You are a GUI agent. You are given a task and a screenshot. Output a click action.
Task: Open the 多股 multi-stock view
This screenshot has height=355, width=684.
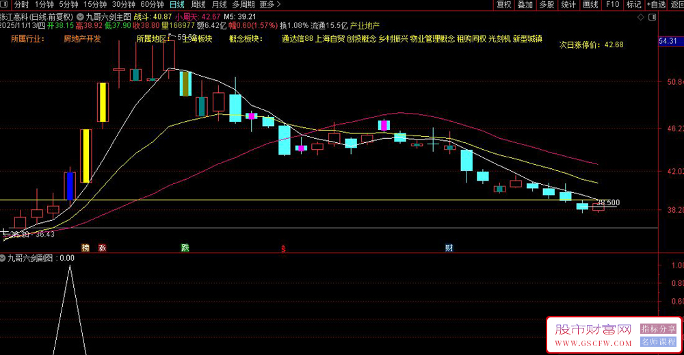[547, 4]
